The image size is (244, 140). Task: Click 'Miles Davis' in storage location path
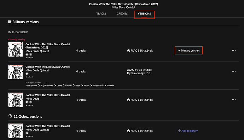(x=98, y=86)
